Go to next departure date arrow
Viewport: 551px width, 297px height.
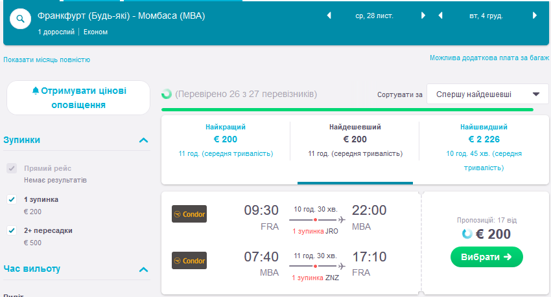coord(423,16)
